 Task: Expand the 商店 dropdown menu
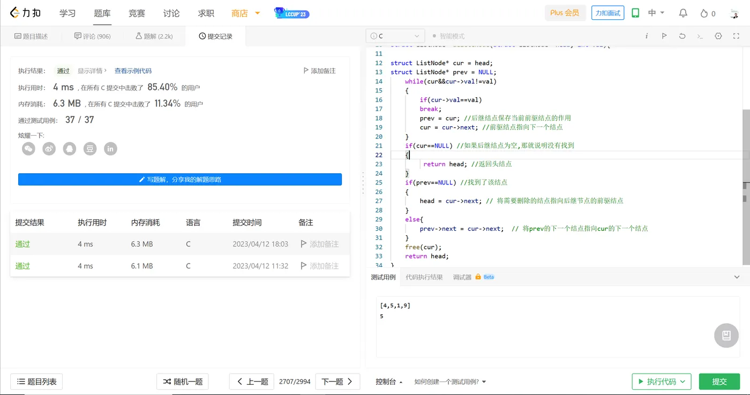[x=258, y=13]
